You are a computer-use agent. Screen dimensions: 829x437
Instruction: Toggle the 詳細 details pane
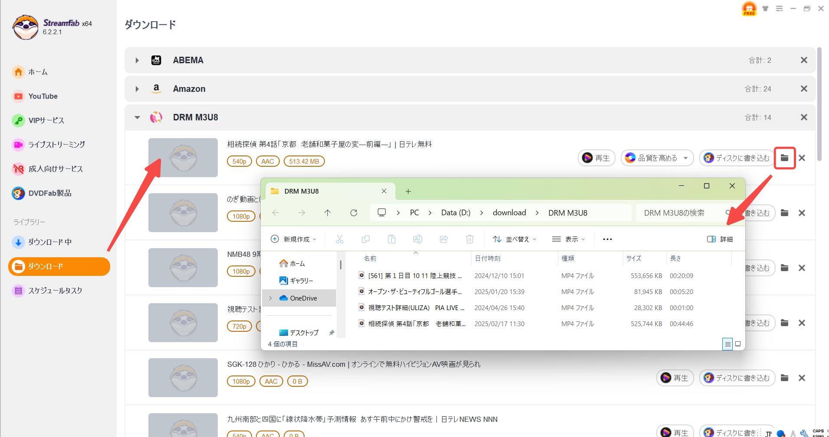point(720,239)
